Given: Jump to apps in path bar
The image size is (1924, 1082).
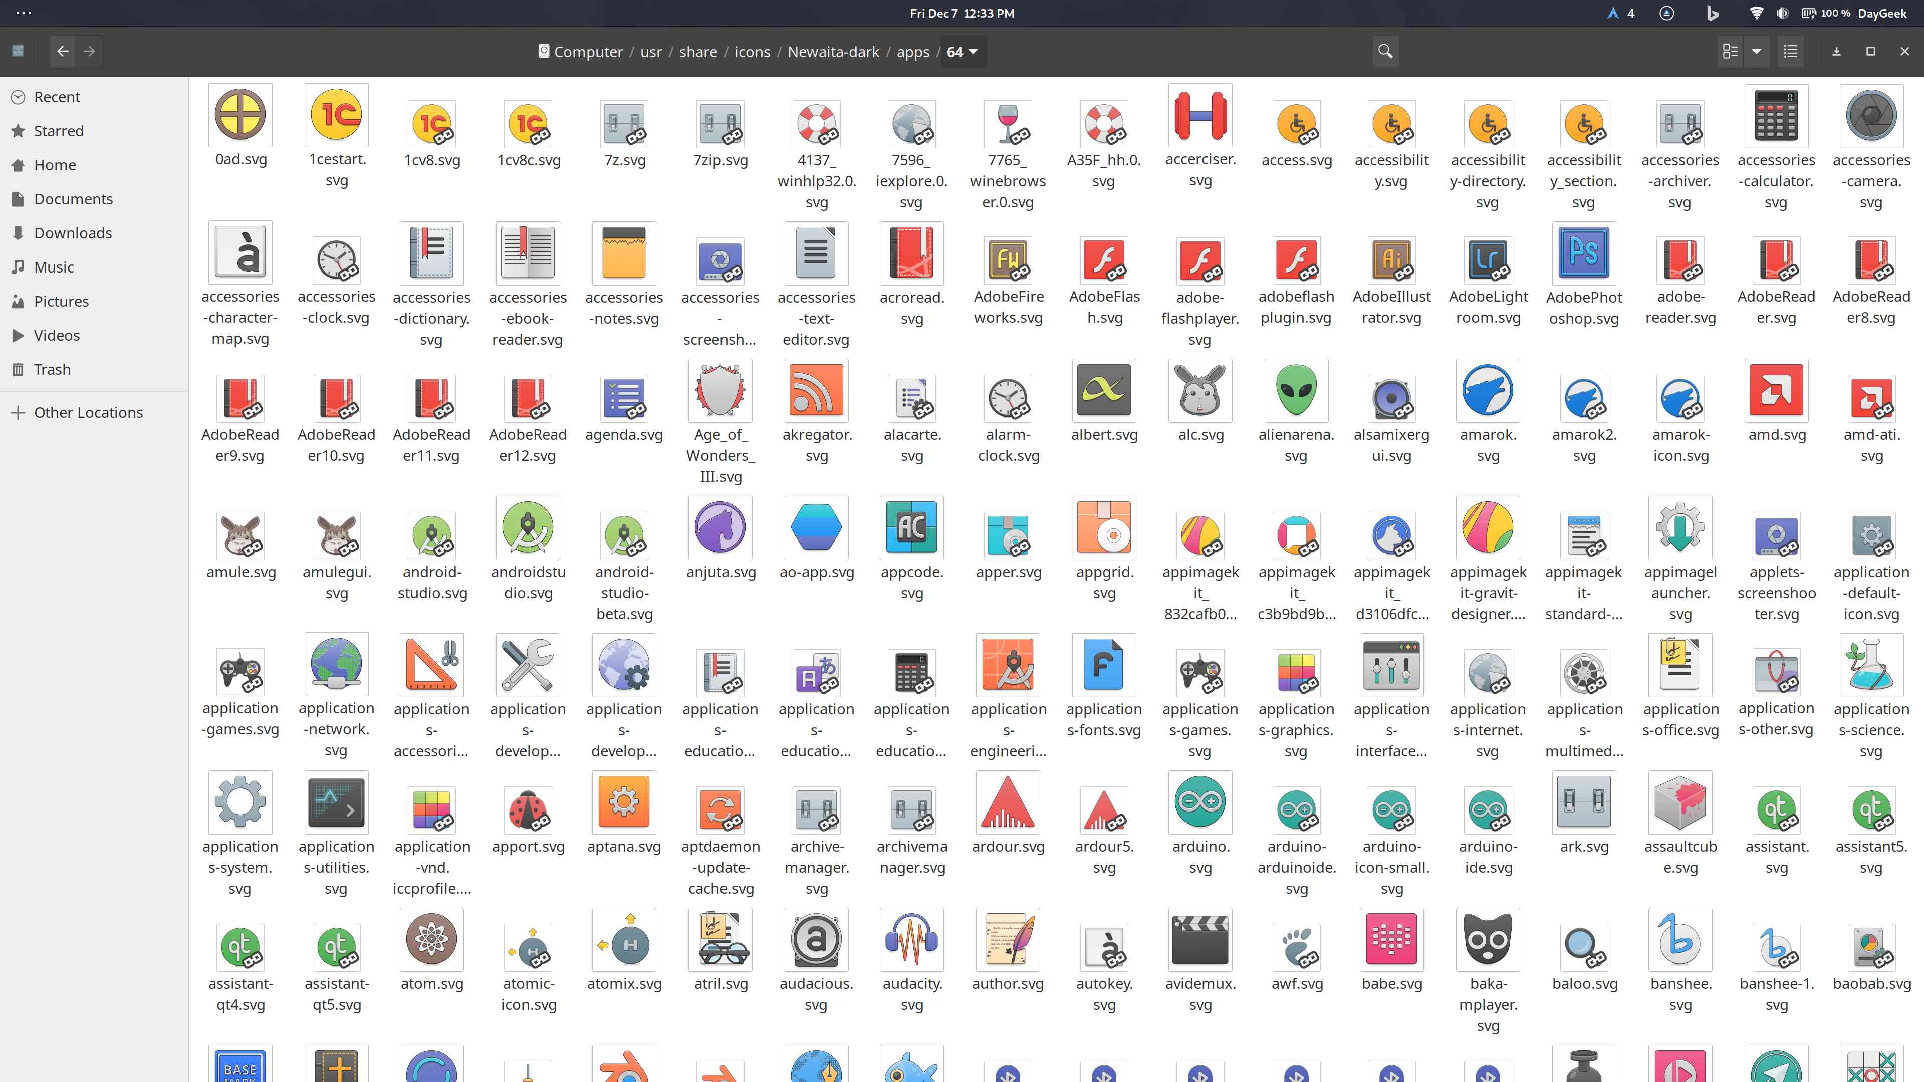Looking at the screenshot, I should [x=913, y=52].
